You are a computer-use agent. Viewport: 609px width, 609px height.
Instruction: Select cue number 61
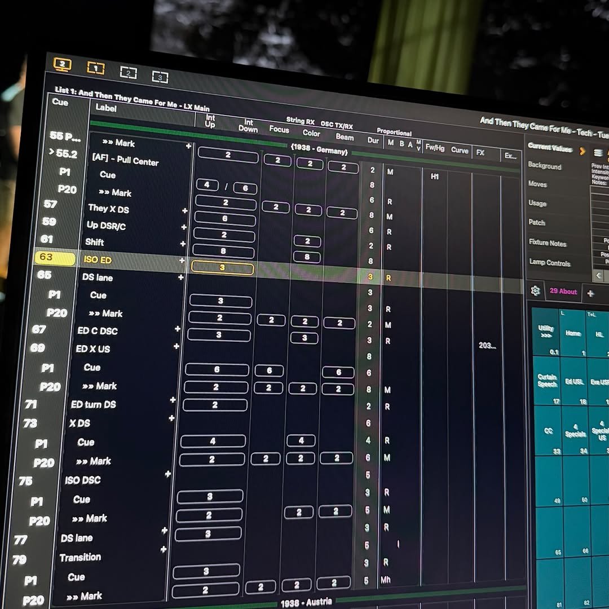(47, 239)
